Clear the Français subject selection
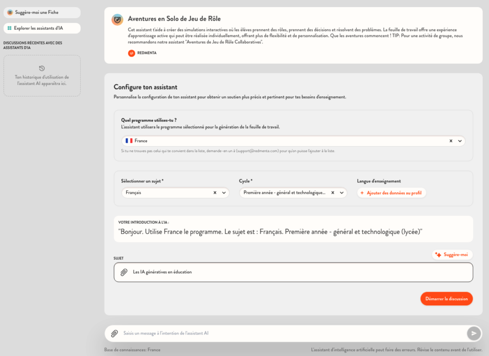This screenshot has height=356, width=489. [x=215, y=193]
